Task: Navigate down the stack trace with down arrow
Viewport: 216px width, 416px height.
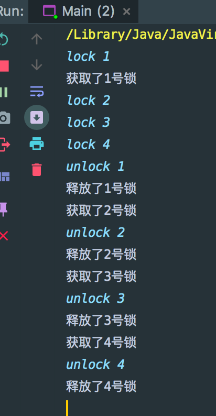Action: tap(37, 65)
